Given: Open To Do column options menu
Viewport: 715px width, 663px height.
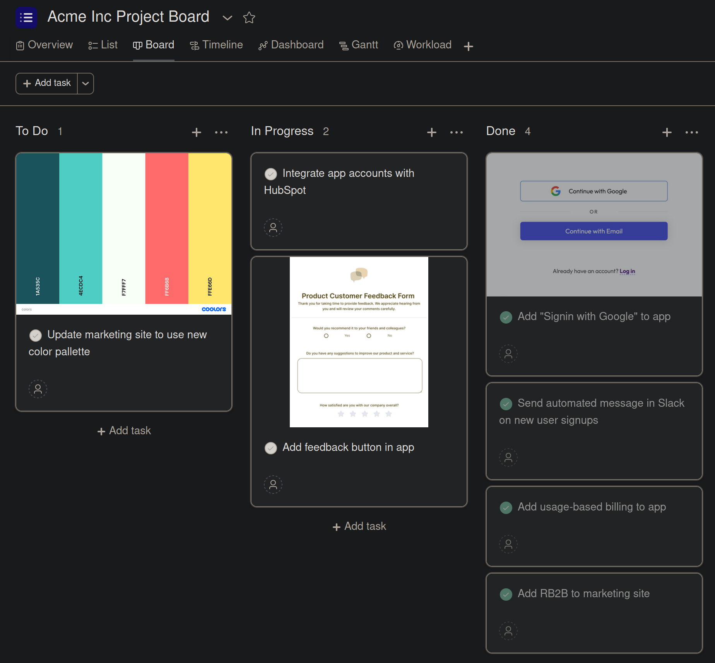Looking at the screenshot, I should click(221, 132).
